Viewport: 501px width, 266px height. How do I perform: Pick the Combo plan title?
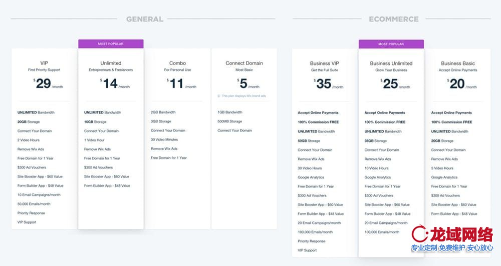click(x=177, y=63)
